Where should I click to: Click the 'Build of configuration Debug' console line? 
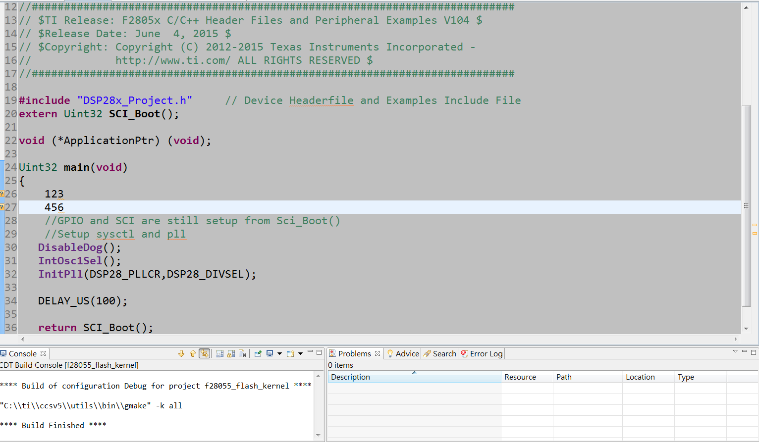(156, 386)
